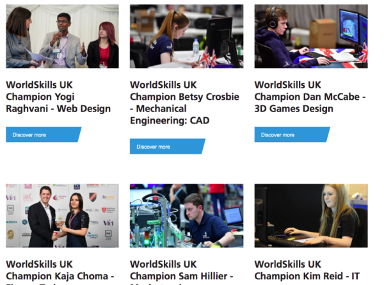Open Sam Hillier robotics photo
The image size is (384, 285).
[186, 216]
